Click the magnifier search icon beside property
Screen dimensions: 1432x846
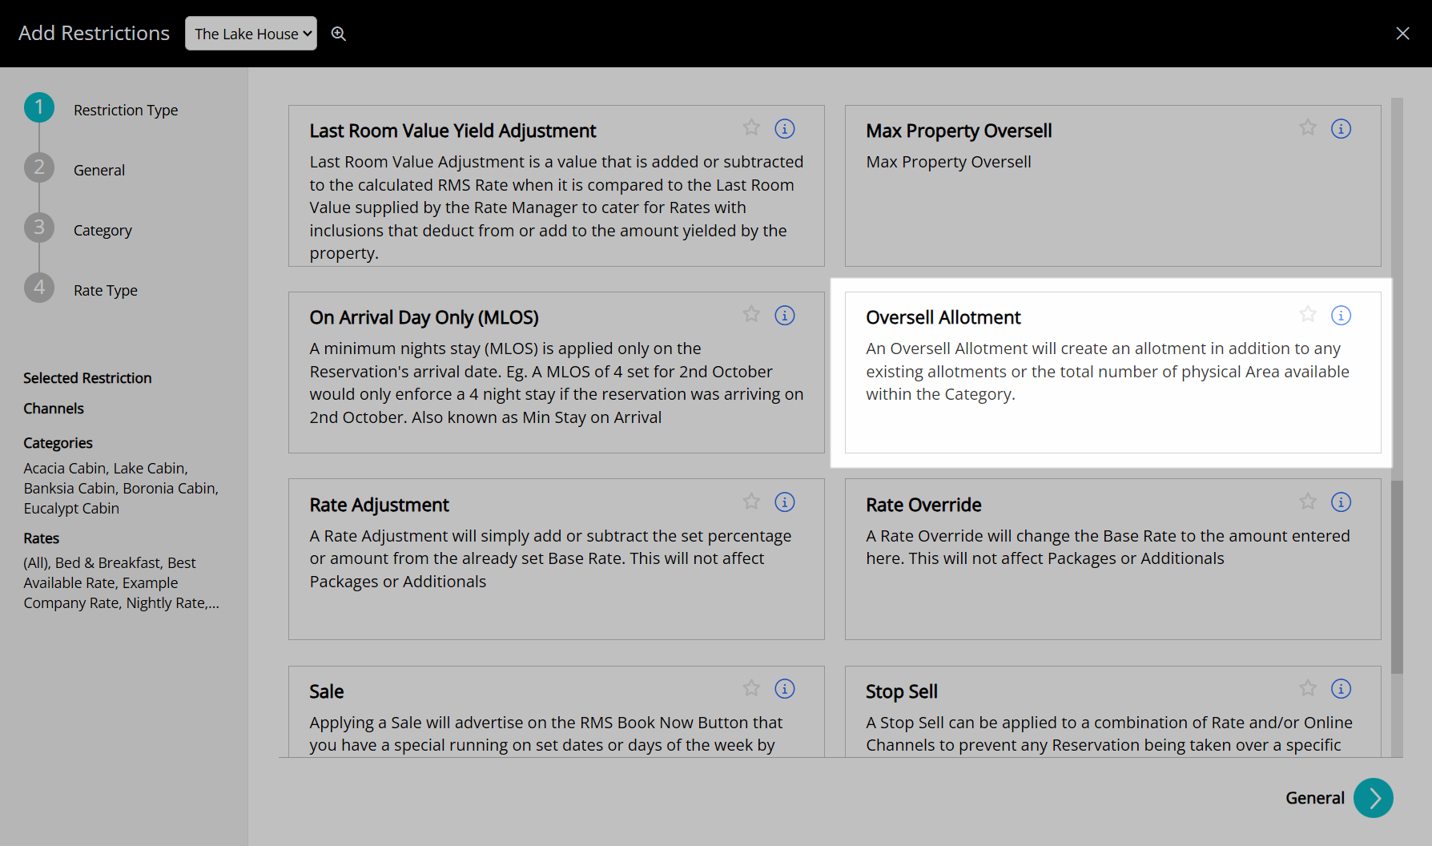[x=339, y=34]
